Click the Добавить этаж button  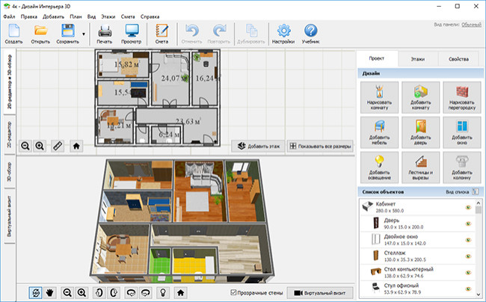[x=258, y=147]
